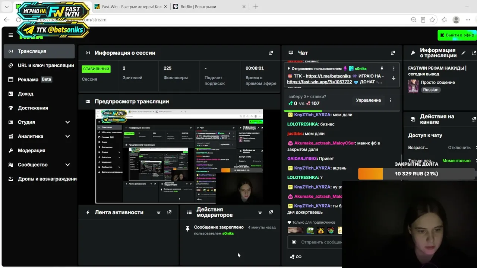
Task: Open a new browser tab
Action: click(x=256, y=7)
